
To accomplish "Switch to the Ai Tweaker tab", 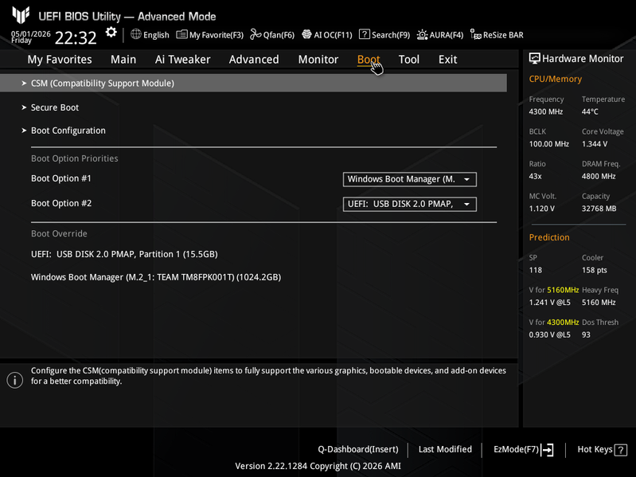I will click(x=182, y=60).
